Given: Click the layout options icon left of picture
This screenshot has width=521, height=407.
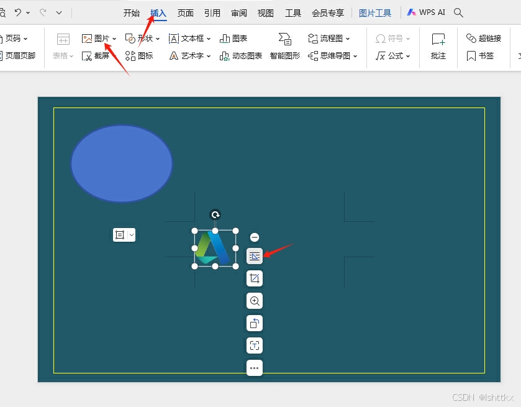Looking at the screenshot, I should pyautogui.click(x=120, y=235).
